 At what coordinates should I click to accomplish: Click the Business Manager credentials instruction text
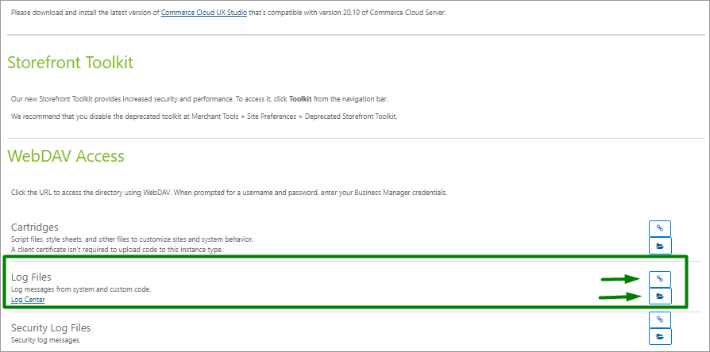pyautogui.click(x=229, y=193)
